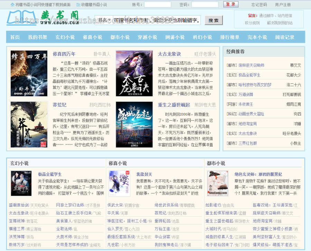Screen dimensions: 311x251
Task: Click the 重生之盛世崛起 book cover
Action: click(x=134, y=124)
